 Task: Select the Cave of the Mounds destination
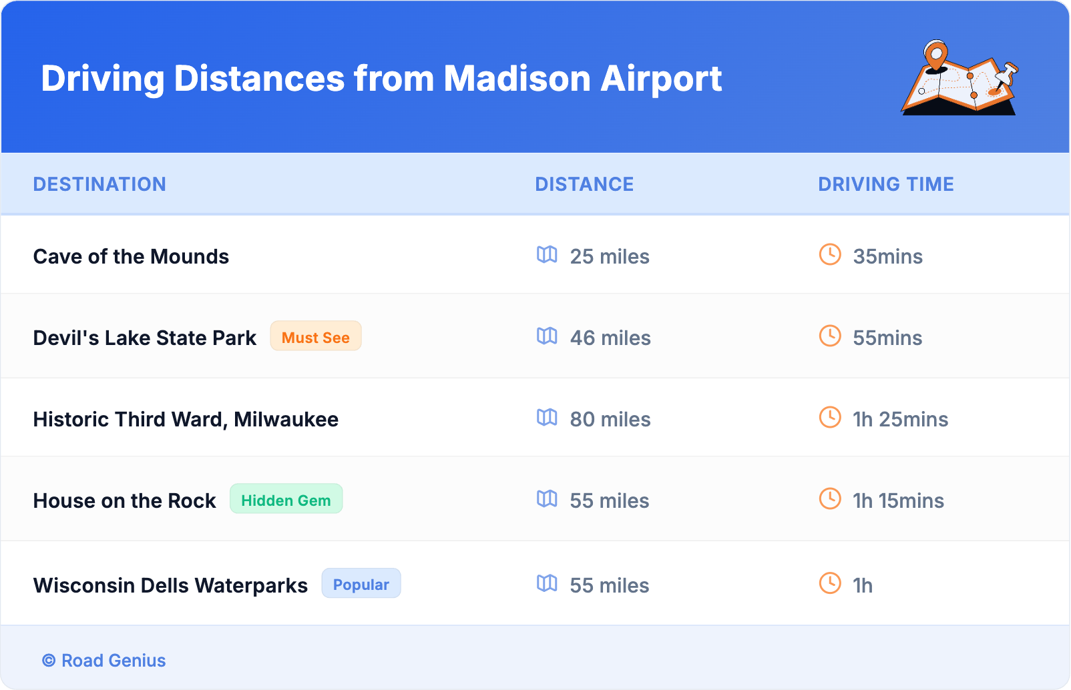[131, 257]
